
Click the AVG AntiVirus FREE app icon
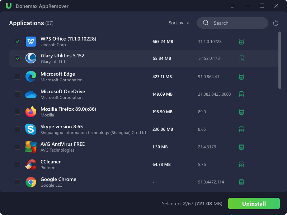tap(31, 147)
